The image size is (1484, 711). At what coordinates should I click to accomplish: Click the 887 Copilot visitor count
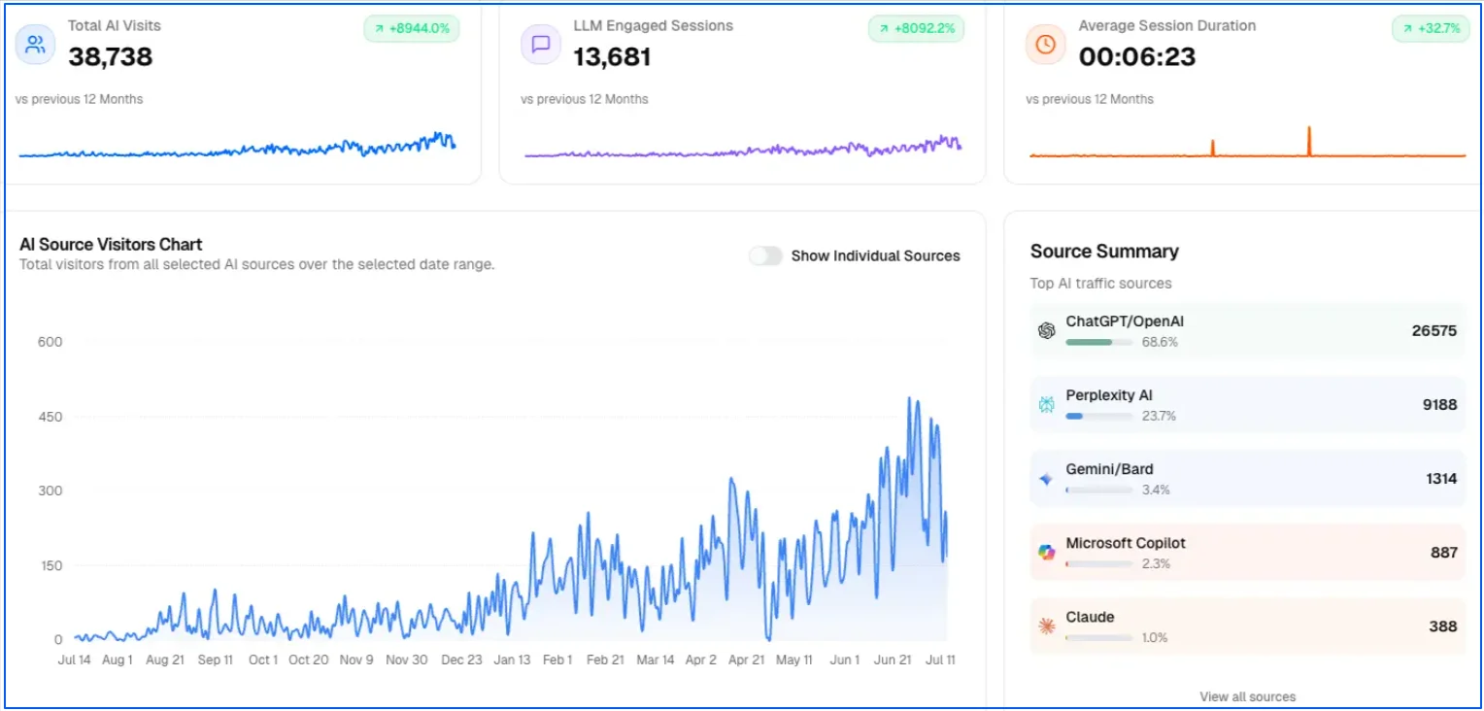pos(1444,552)
